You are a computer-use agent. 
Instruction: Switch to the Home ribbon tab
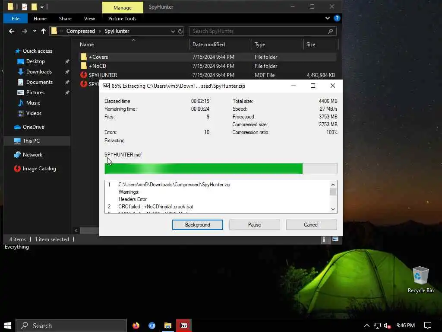click(40, 19)
